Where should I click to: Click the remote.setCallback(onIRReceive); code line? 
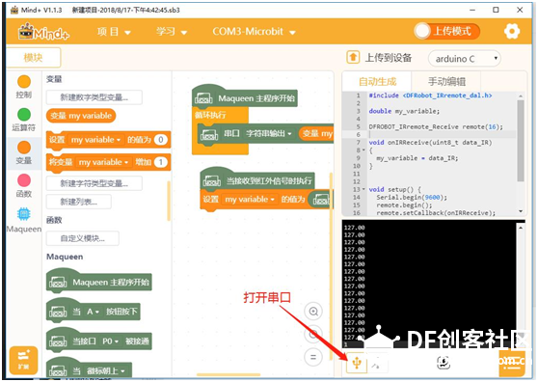(x=436, y=213)
